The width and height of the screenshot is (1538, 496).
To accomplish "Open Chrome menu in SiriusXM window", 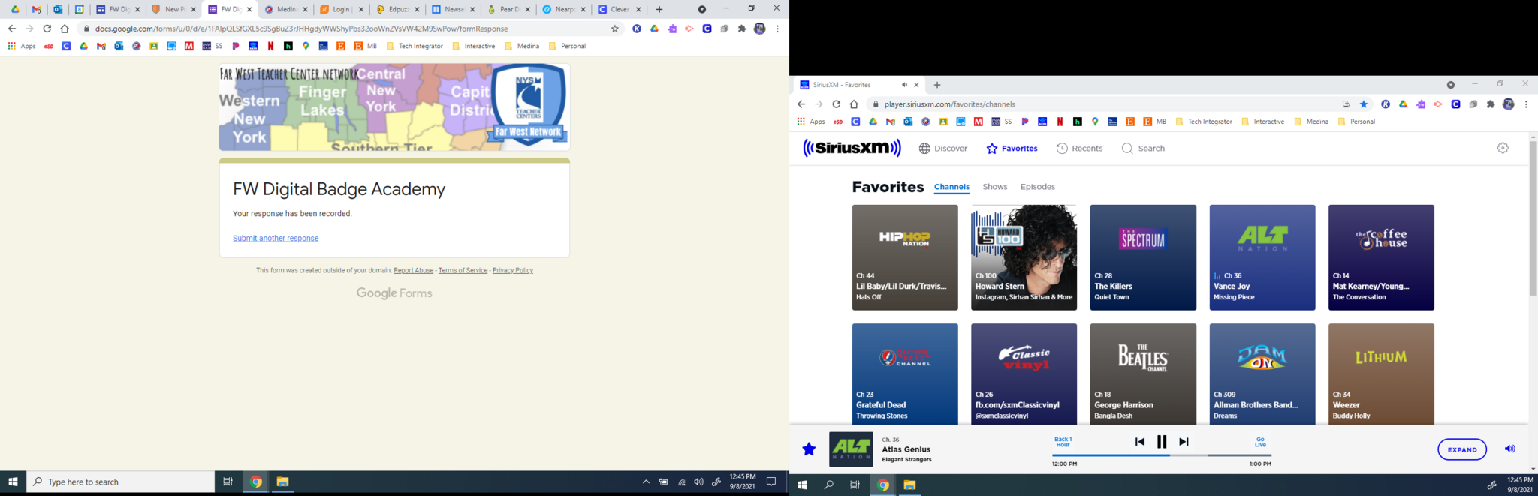I will click(1526, 105).
